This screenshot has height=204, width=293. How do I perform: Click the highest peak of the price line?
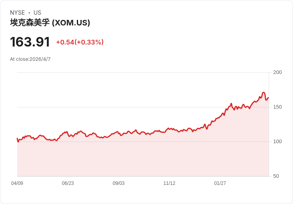(264, 93)
